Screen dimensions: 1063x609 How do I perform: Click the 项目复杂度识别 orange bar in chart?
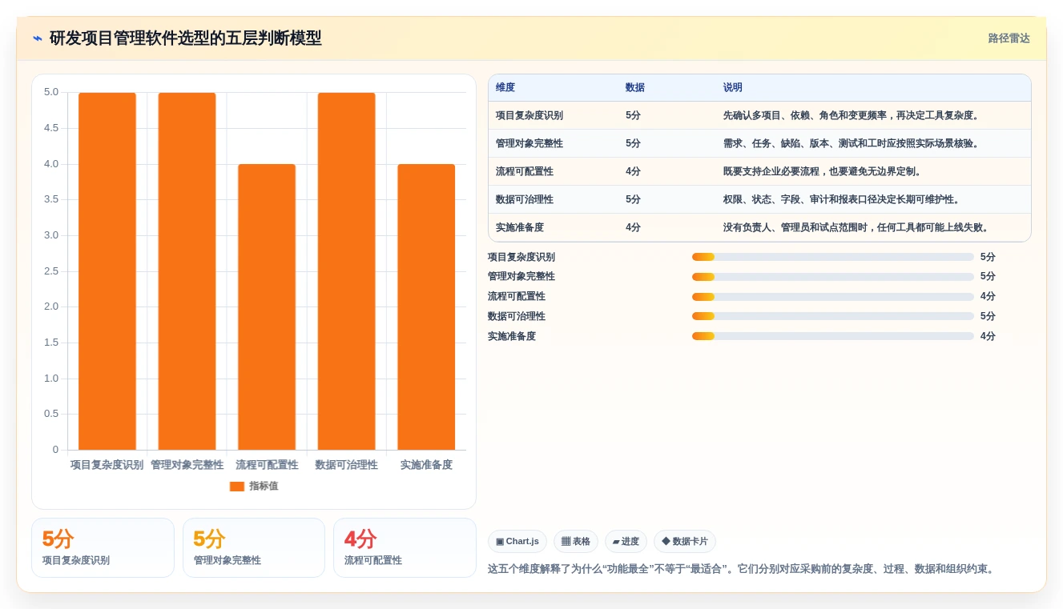pyautogui.click(x=107, y=271)
